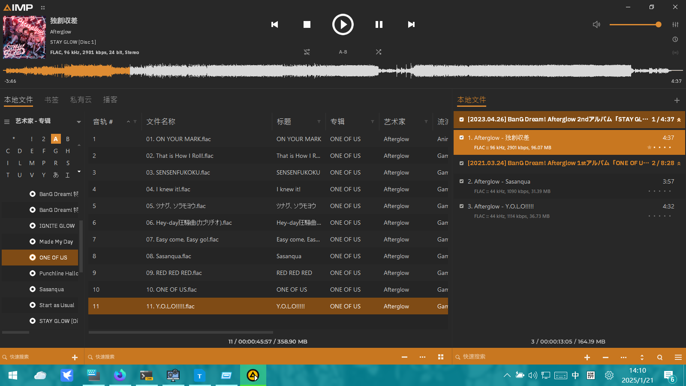The height and width of the screenshot is (386, 686).
Task: Open filter dropdown on 音轨 # column
Action: (x=135, y=122)
